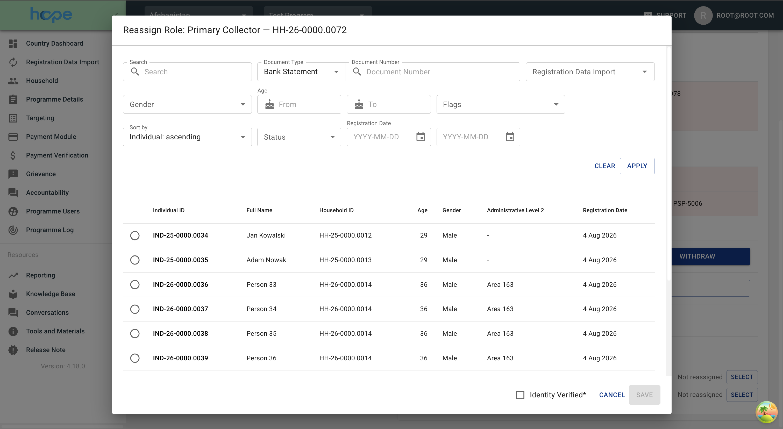Select radio for Adam Nowak

pyautogui.click(x=135, y=260)
